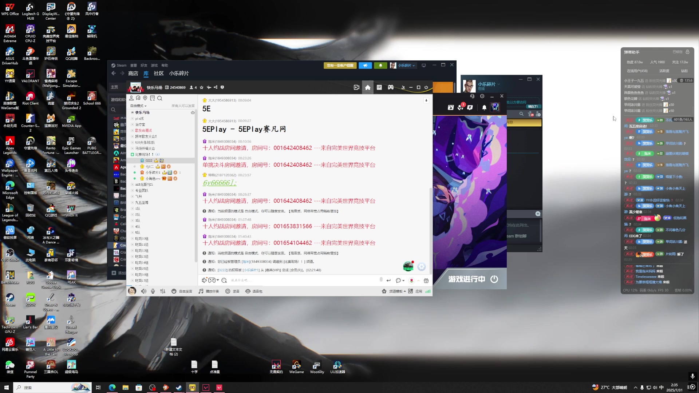Open the emoji picker in chat input
Image resolution: width=699 pixels, height=393 pixels.
pos(224,280)
